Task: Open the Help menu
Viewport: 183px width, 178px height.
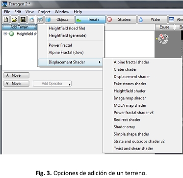Action: (x=78, y=12)
